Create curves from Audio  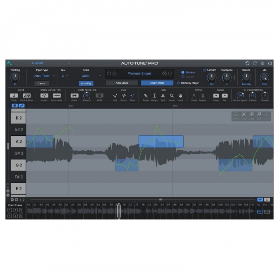click(44, 95)
